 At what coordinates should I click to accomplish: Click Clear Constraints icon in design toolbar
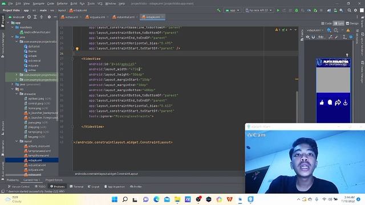[330, 37]
